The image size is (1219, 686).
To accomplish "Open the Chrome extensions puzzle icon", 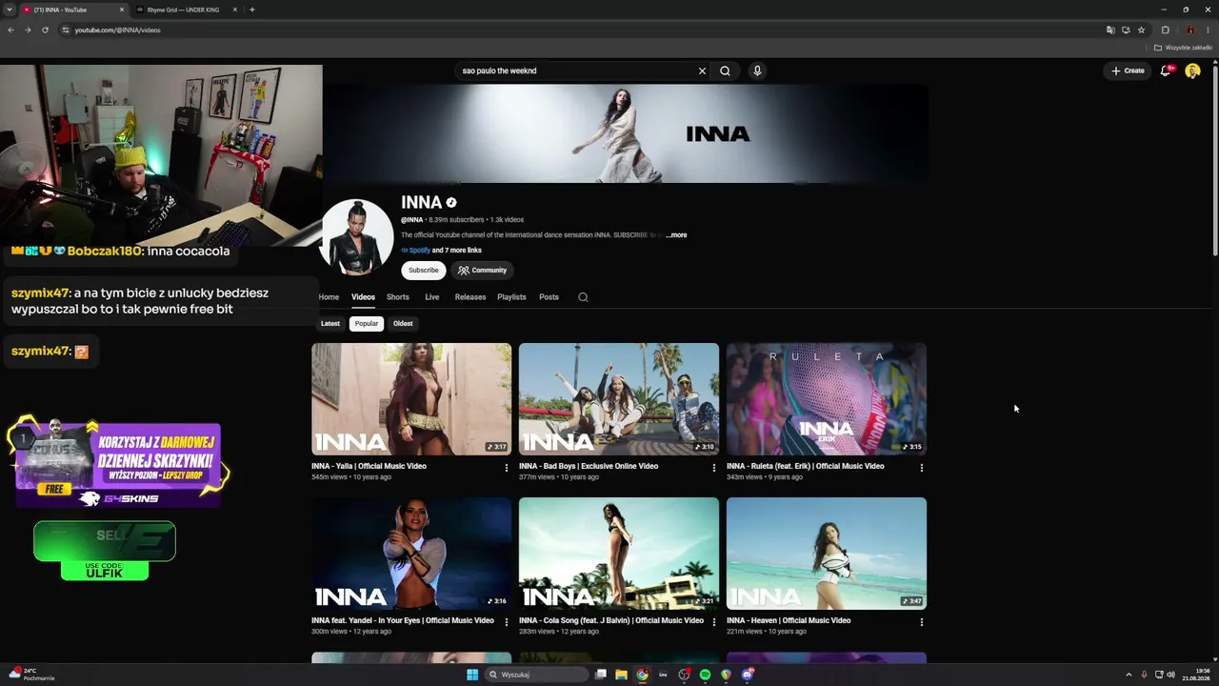I will (x=1165, y=30).
